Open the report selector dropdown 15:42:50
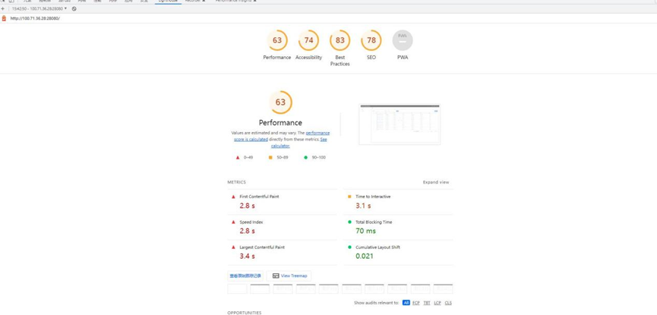Screen dimensions: 657x315 39,8
